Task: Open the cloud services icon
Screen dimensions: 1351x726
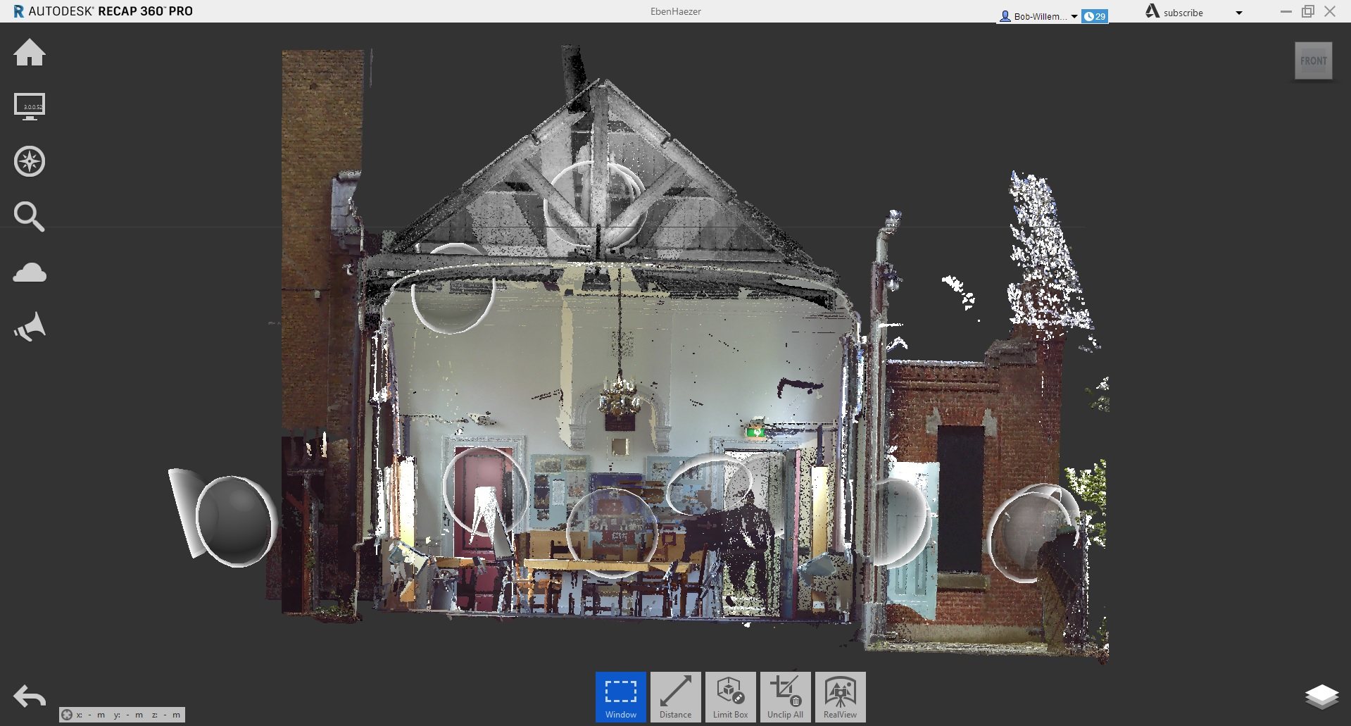Action: (30, 273)
